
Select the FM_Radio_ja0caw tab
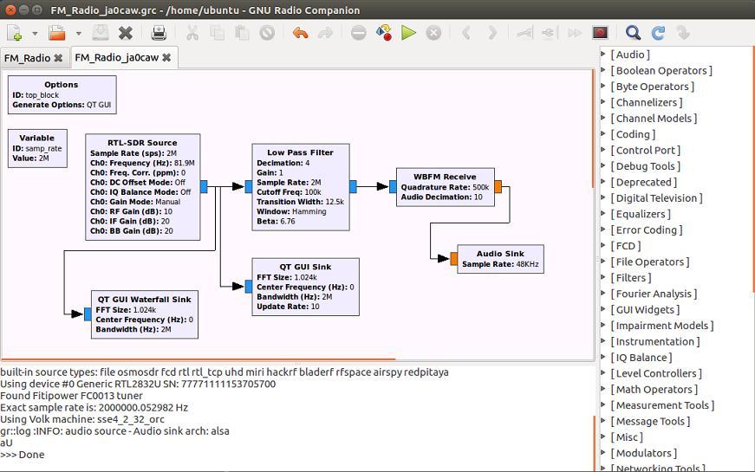point(116,58)
